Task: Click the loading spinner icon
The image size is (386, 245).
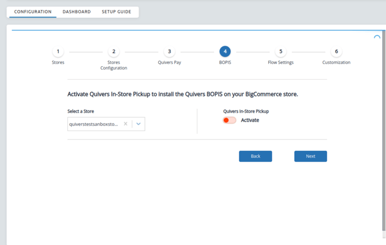Action: [x=377, y=38]
